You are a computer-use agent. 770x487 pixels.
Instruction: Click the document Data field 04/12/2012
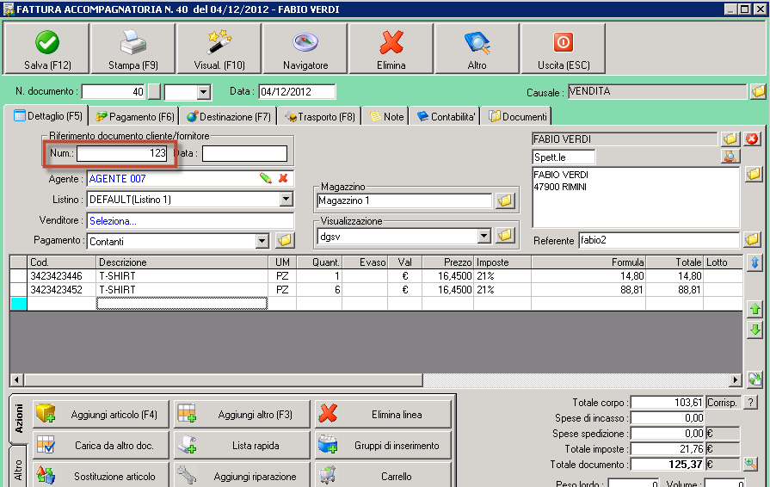[297, 92]
